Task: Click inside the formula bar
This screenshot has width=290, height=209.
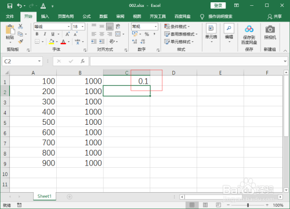Action: click(x=187, y=62)
